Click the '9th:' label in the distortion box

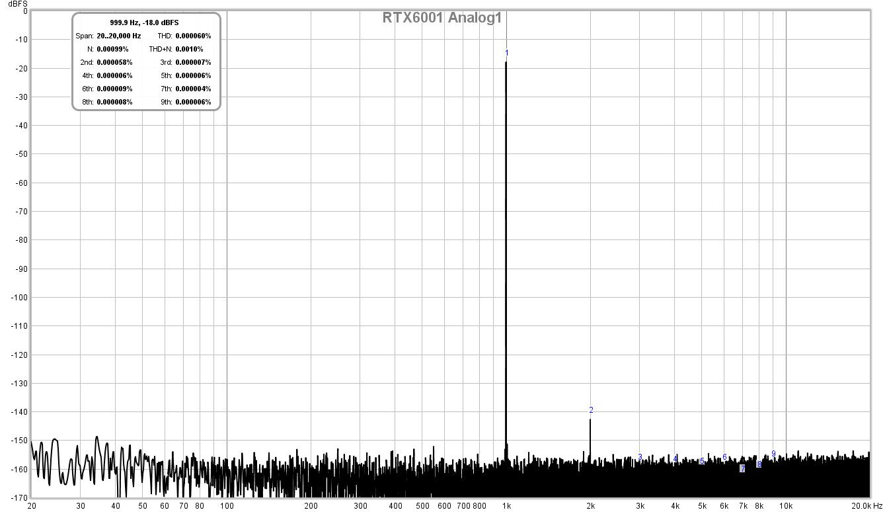point(166,102)
